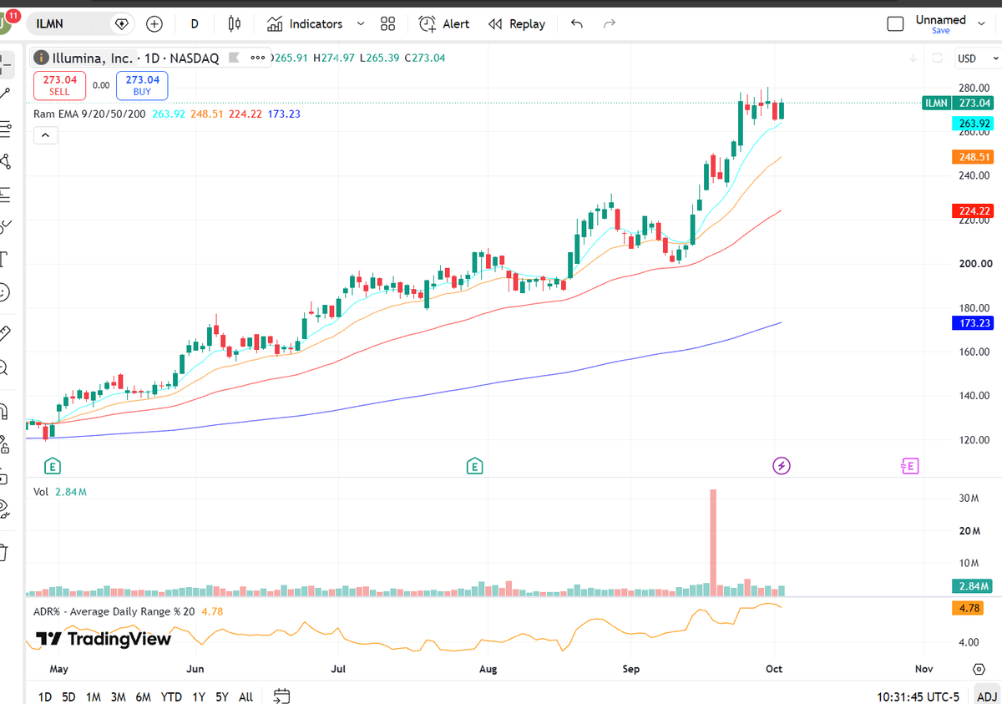Open the Indicators dropdown arrow
The width and height of the screenshot is (1002, 704).
(361, 24)
